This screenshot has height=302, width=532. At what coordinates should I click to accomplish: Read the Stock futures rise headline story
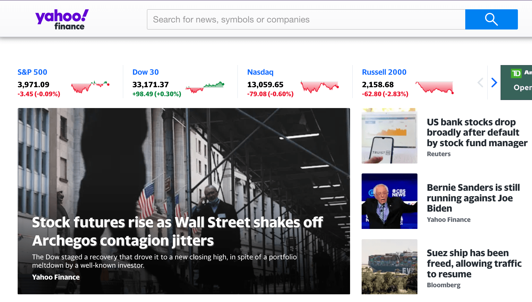point(177,231)
